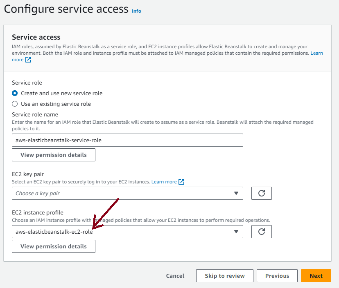
Task: Refresh the EC2 instance profile list
Action: pyautogui.click(x=261, y=232)
